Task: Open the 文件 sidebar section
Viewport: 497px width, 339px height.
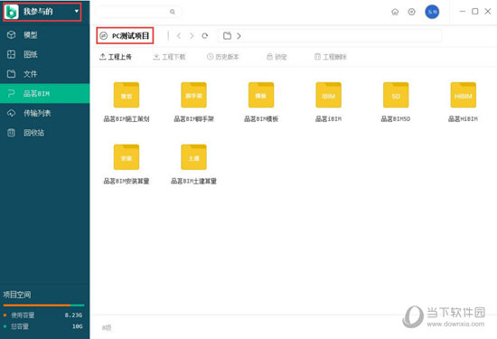Action: 44,74
